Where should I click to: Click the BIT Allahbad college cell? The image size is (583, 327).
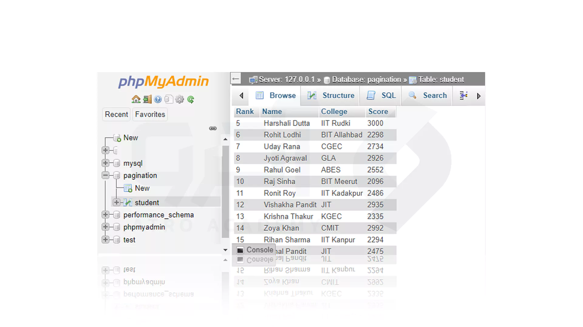click(342, 135)
